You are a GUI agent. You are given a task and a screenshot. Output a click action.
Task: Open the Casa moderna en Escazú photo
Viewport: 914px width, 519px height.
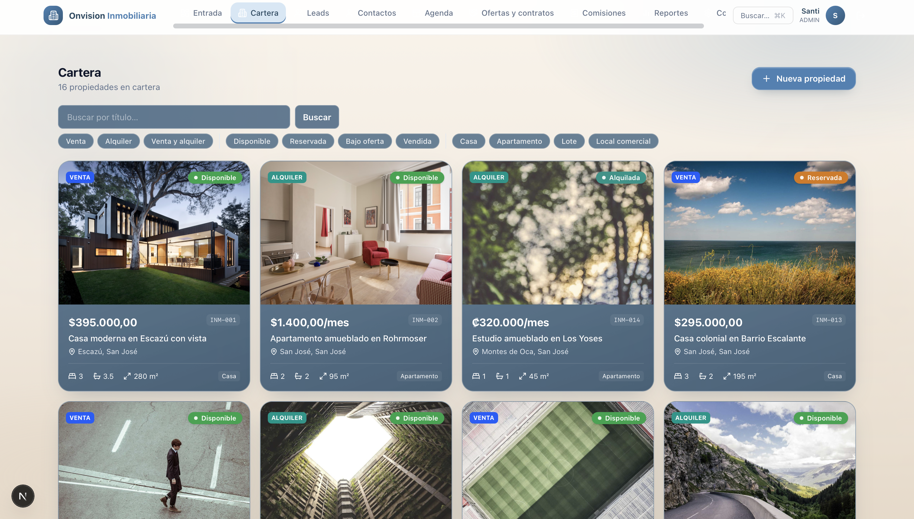(154, 233)
